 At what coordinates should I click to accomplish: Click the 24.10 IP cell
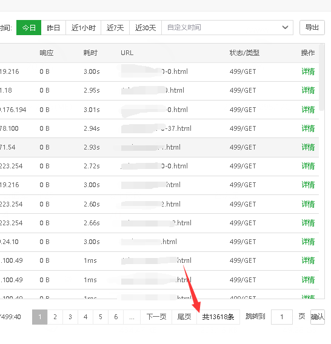(9, 242)
